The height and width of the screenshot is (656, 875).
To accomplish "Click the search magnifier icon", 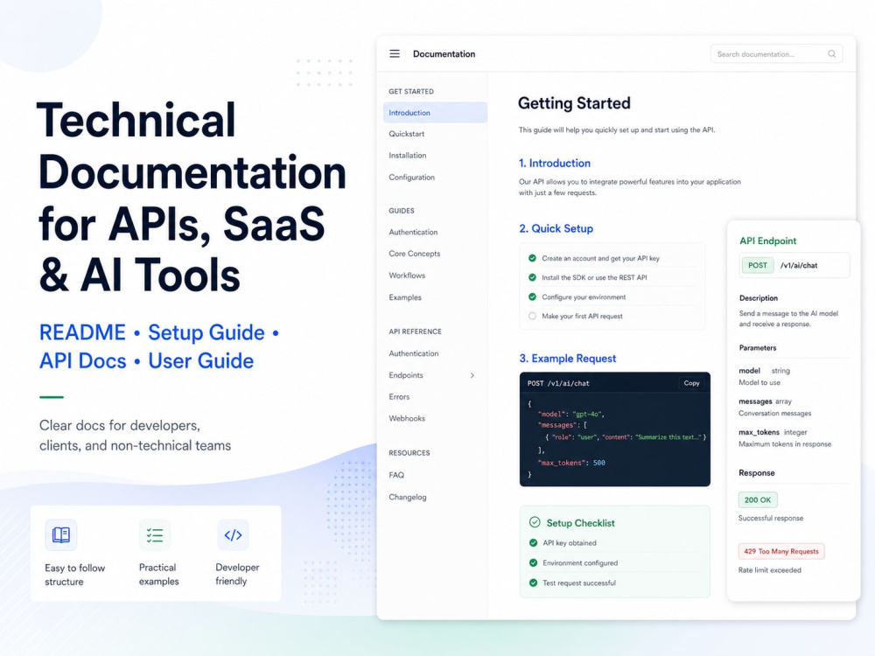I will [831, 54].
